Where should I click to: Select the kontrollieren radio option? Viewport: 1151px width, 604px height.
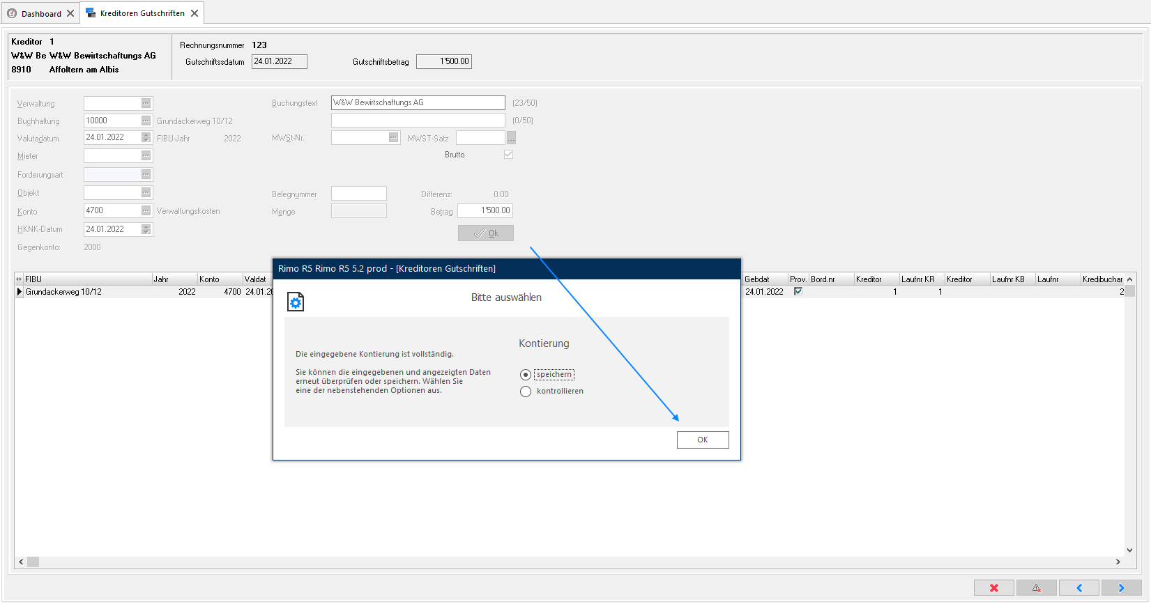(526, 392)
